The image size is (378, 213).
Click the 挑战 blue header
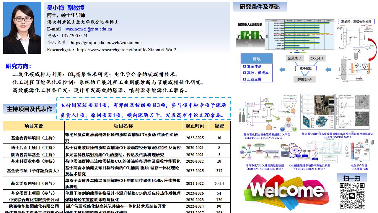[x=256, y=59]
